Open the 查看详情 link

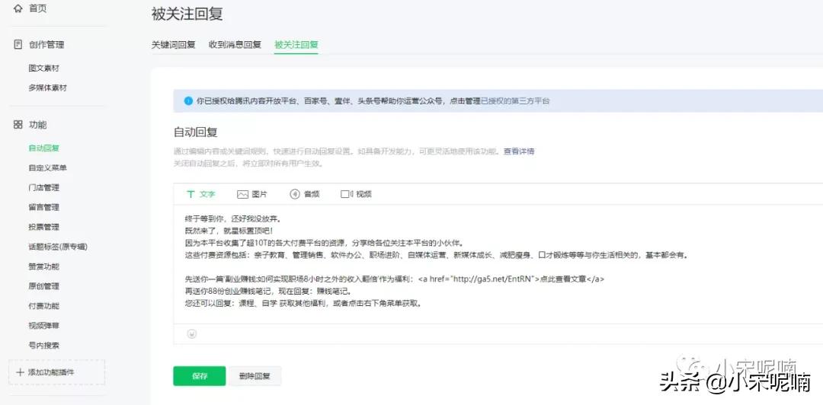tap(519, 151)
